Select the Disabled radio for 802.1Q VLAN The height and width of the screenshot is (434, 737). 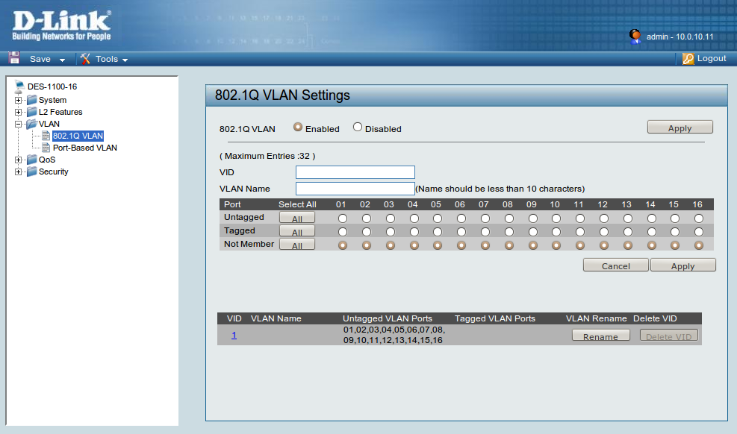click(358, 128)
